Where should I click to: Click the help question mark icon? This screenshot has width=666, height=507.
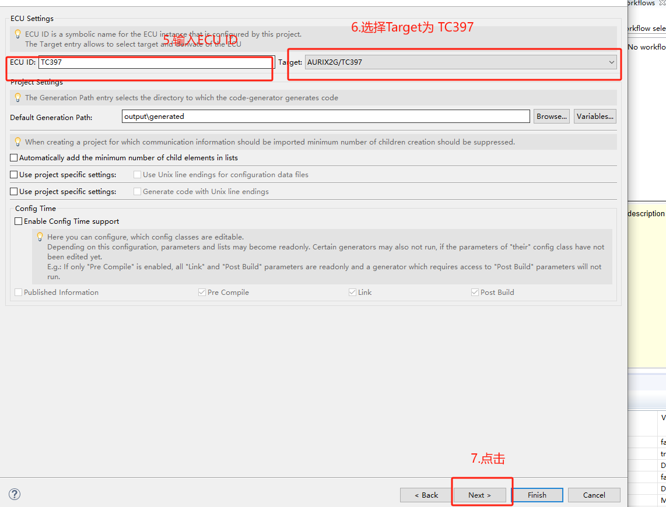(x=15, y=494)
